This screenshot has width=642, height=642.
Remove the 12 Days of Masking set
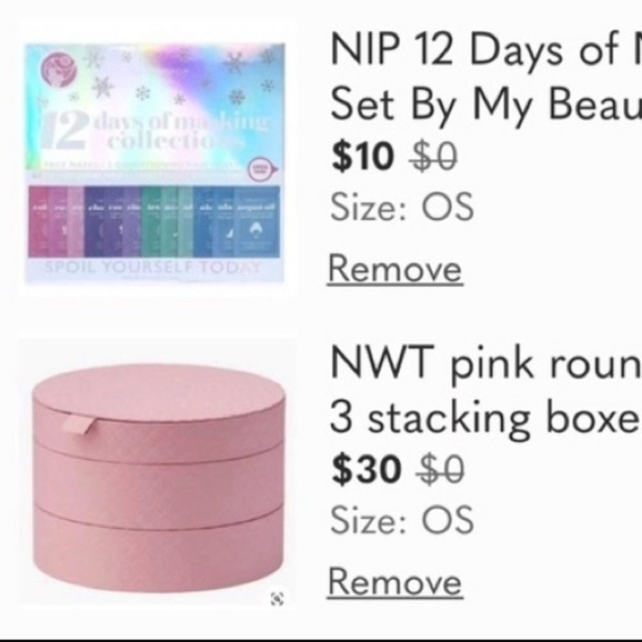pos(395,270)
